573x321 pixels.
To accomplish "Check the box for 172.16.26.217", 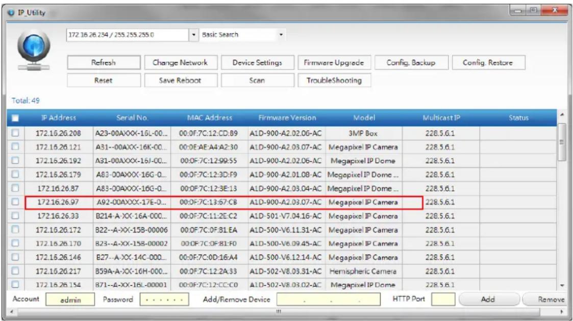I will (x=15, y=271).
